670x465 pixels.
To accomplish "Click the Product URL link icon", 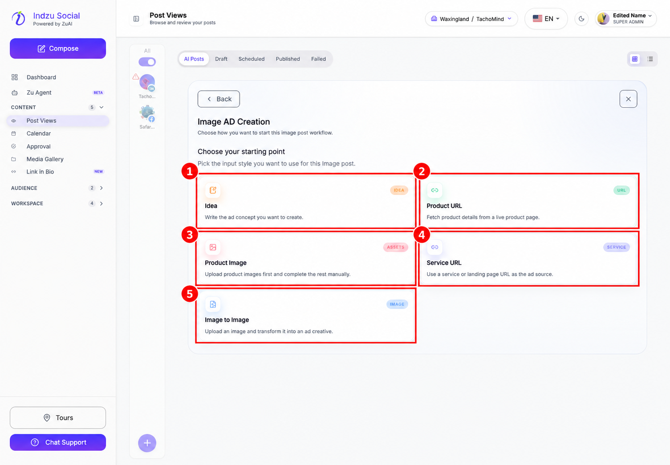I will [x=434, y=190].
